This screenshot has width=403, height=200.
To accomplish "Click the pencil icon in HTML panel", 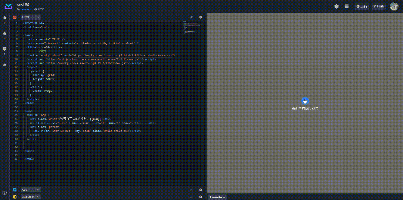I will 192,17.
